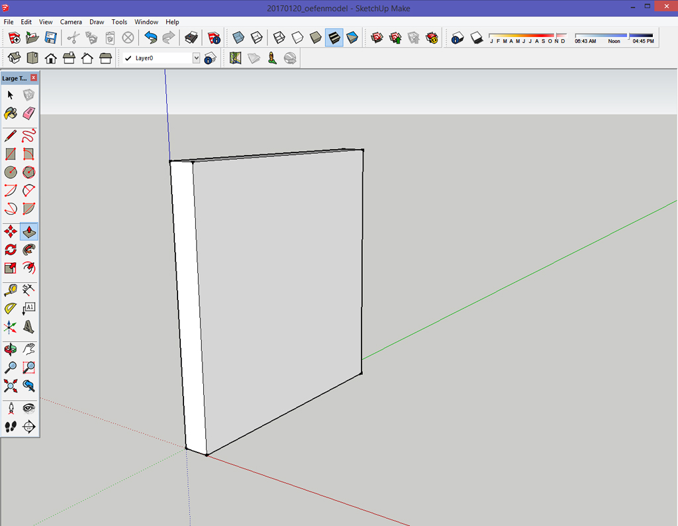The height and width of the screenshot is (526, 678).
Task: Click the Make Component tool
Action: (28, 95)
